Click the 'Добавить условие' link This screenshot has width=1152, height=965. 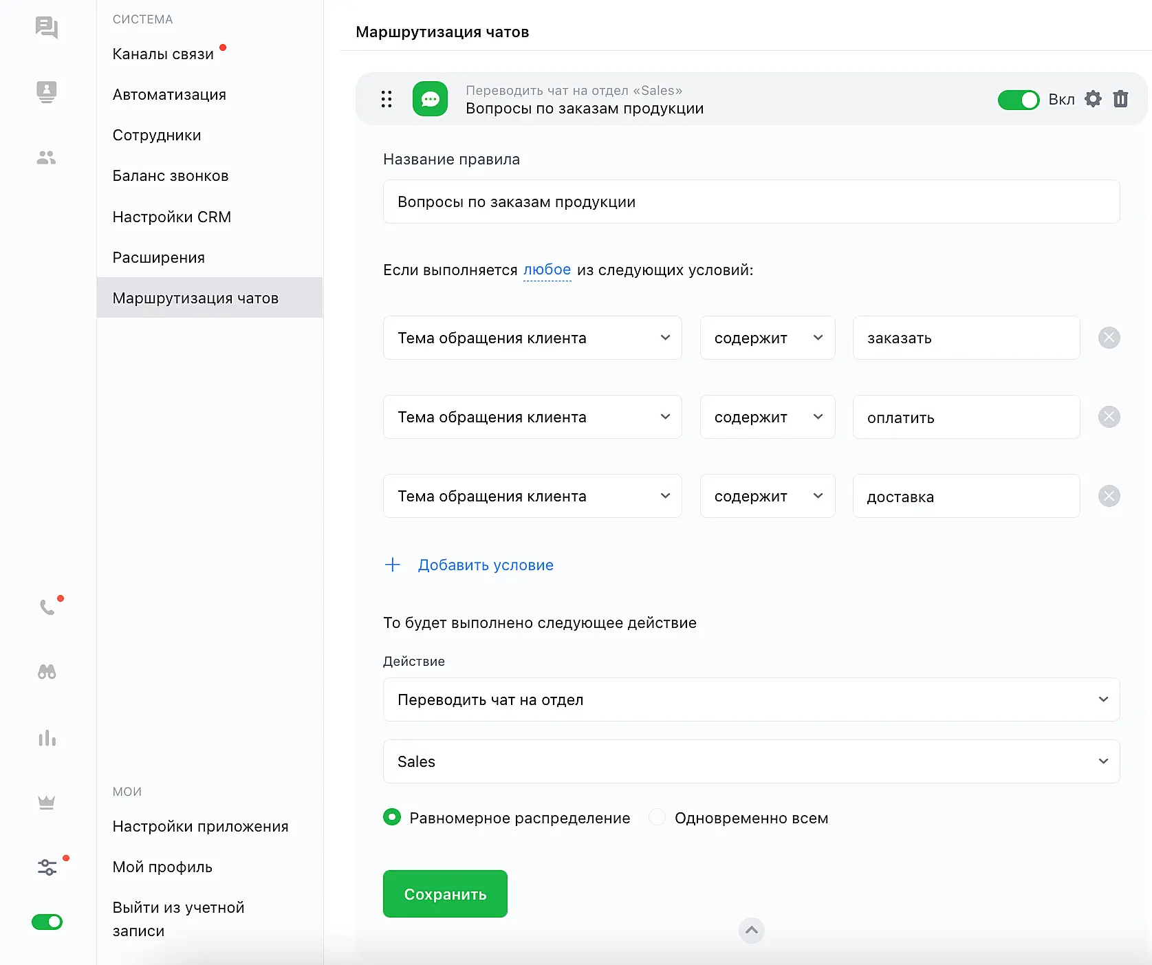tap(485, 565)
